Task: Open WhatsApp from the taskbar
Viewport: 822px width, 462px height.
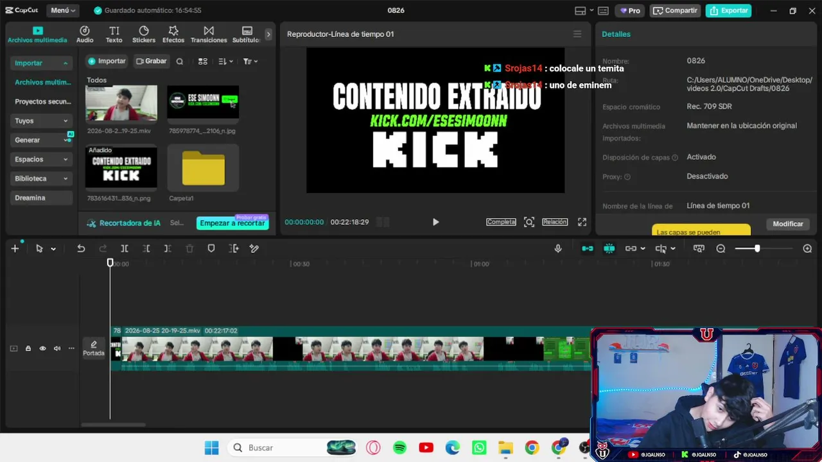Action: pyautogui.click(x=479, y=448)
